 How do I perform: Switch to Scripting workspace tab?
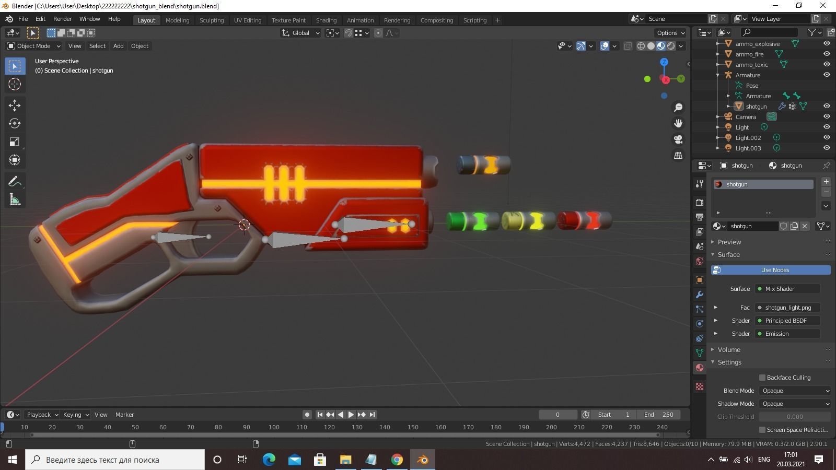pyautogui.click(x=475, y=20)
